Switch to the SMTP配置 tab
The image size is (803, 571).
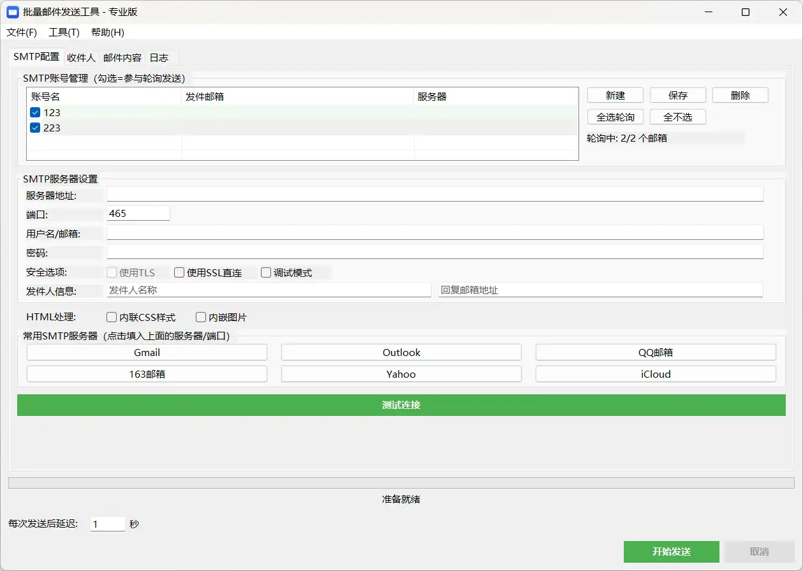click(36, 57)
